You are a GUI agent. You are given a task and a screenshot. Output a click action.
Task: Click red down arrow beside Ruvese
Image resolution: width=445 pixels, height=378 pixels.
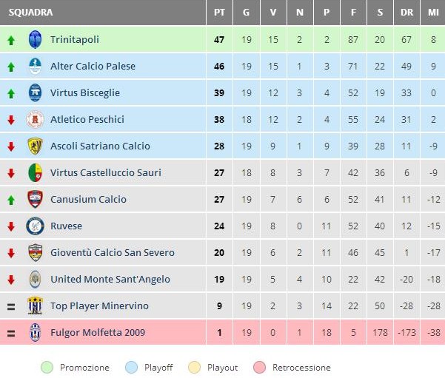tap(11, 226)
